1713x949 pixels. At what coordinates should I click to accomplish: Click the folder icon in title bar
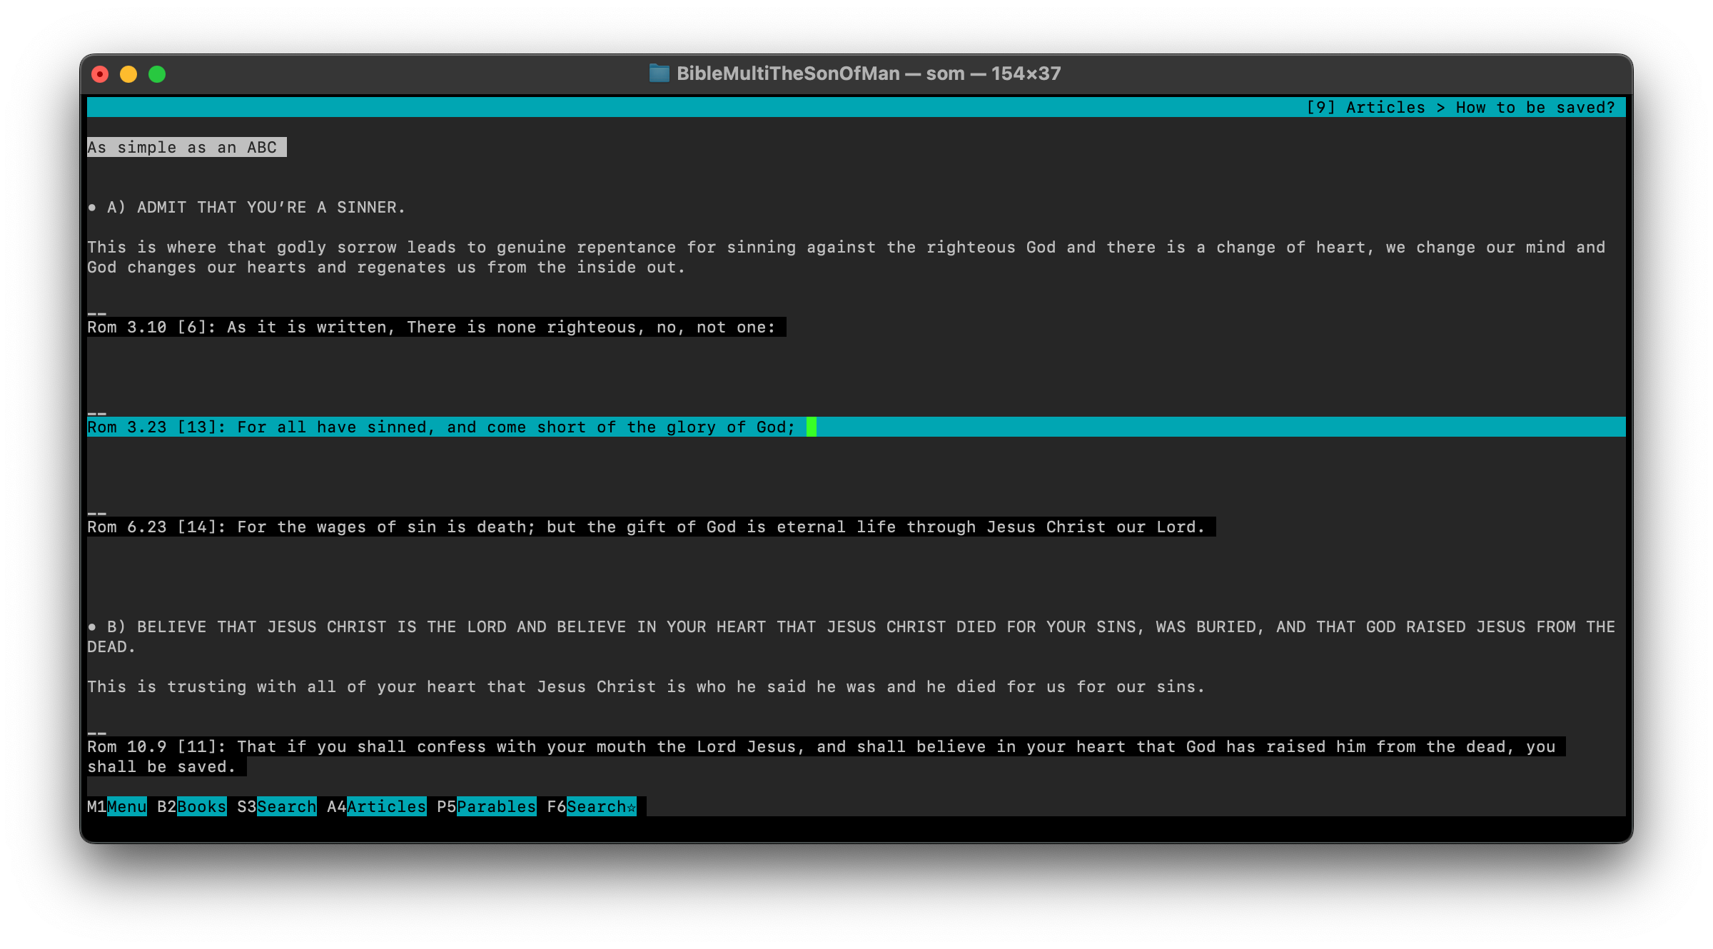coord(660,73)
